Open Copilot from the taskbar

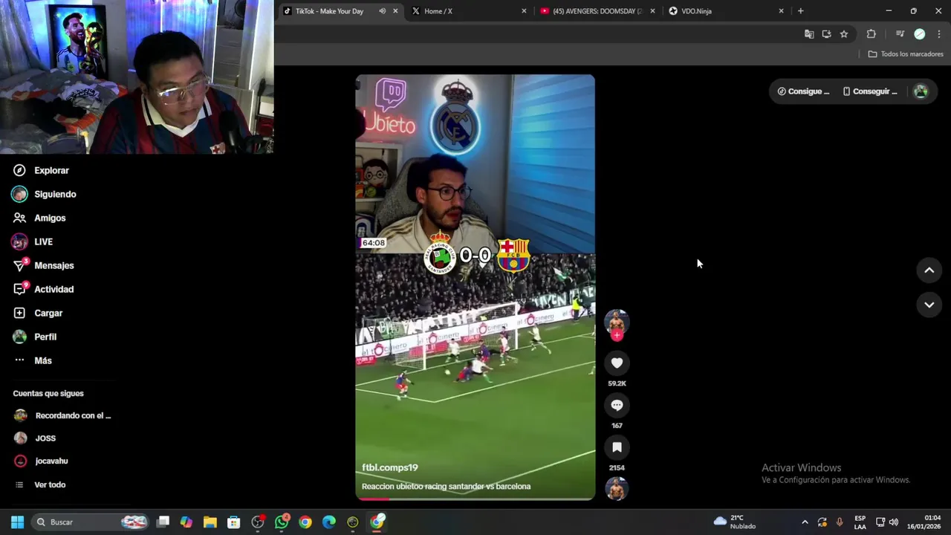[x=186, y=522]
